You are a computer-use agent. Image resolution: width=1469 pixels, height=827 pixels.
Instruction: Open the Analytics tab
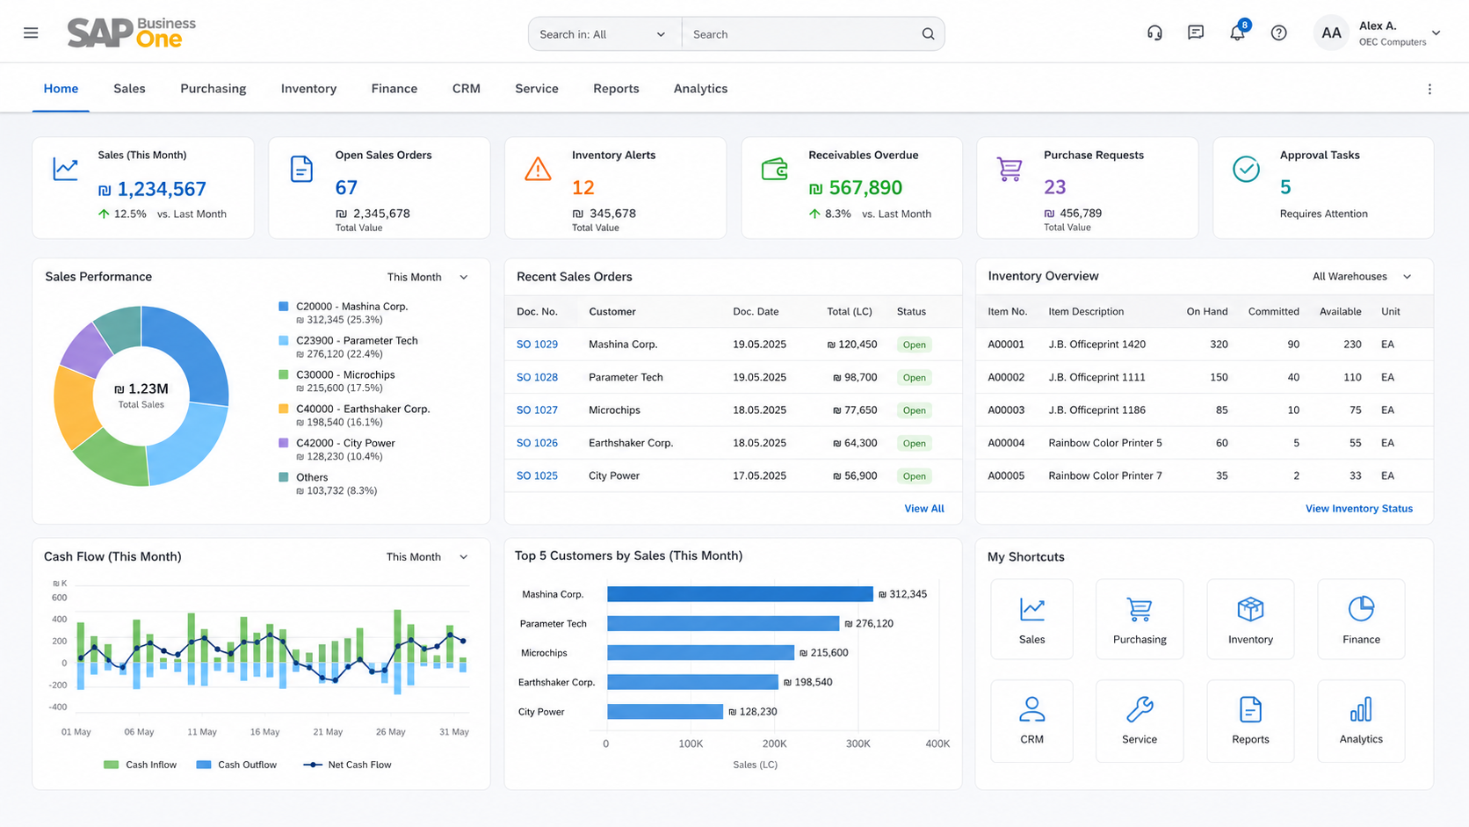click(700, 89)
